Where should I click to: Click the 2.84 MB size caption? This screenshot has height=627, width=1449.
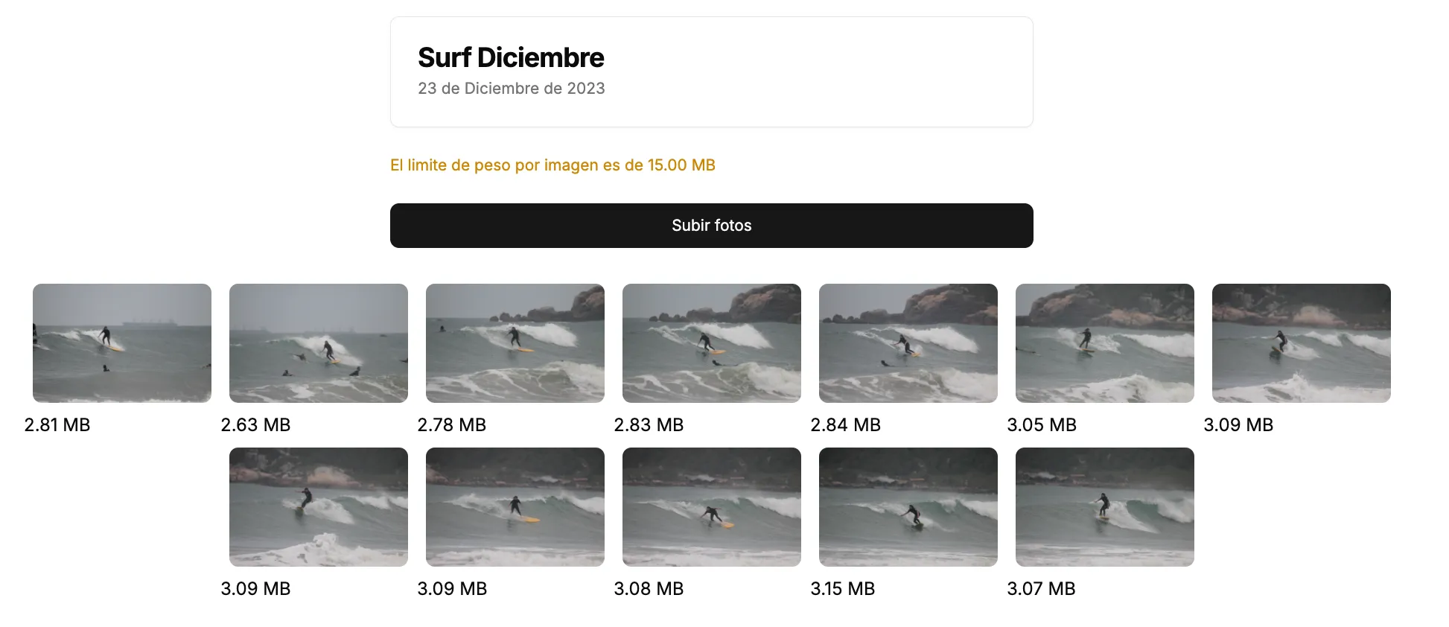pos(845,425)
